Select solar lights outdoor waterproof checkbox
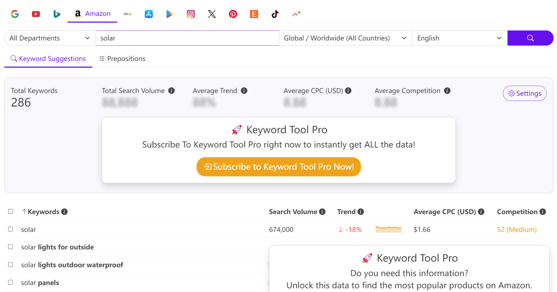 (x=11, y=265)
